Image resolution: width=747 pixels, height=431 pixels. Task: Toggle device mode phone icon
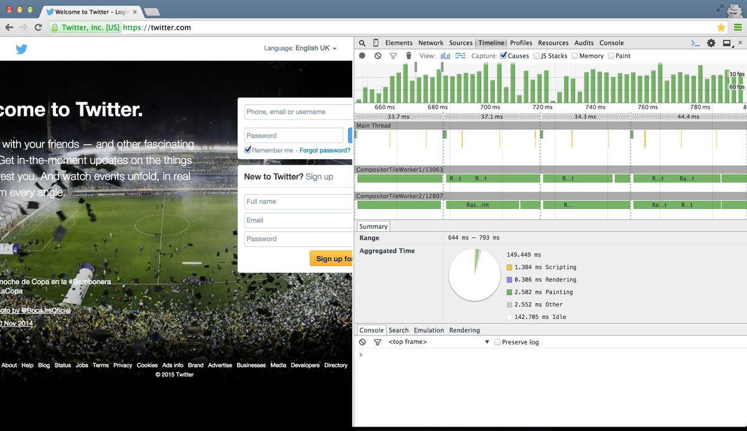pyautogui.click(x=376, y=43)
